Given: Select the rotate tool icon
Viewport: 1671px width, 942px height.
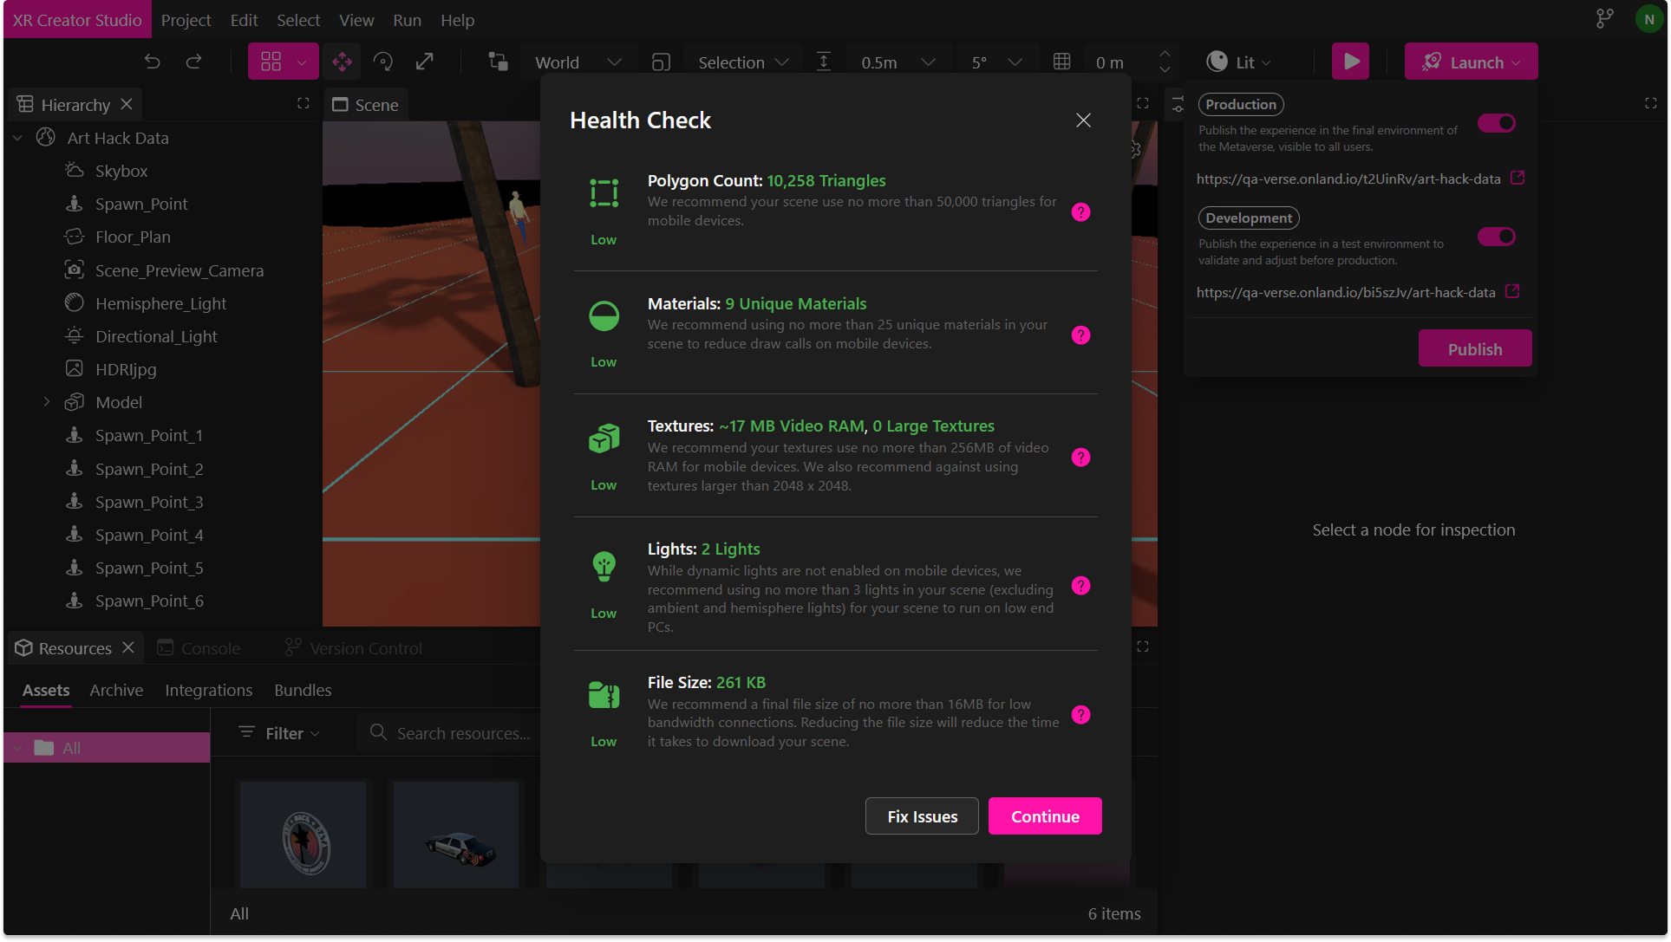Looking at the screenshot, I should (383, 62).
